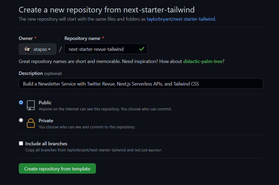Click the public repository book icon

tap(31, 105)
